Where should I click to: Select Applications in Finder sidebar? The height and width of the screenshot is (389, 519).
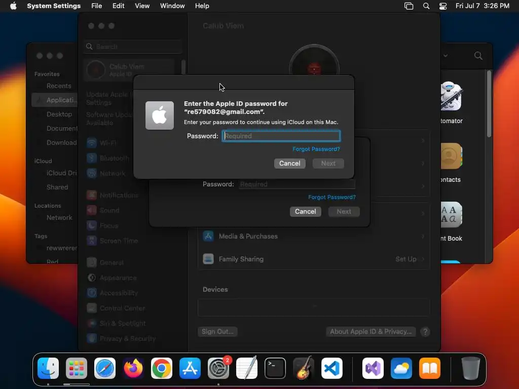55,100
